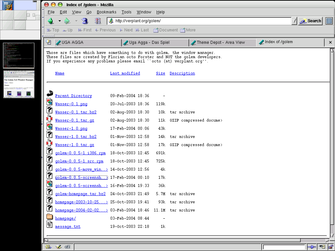This screenshot has height=251, width=335.
Task: Expand the Back button history dropdown
Action: [60, 21]
